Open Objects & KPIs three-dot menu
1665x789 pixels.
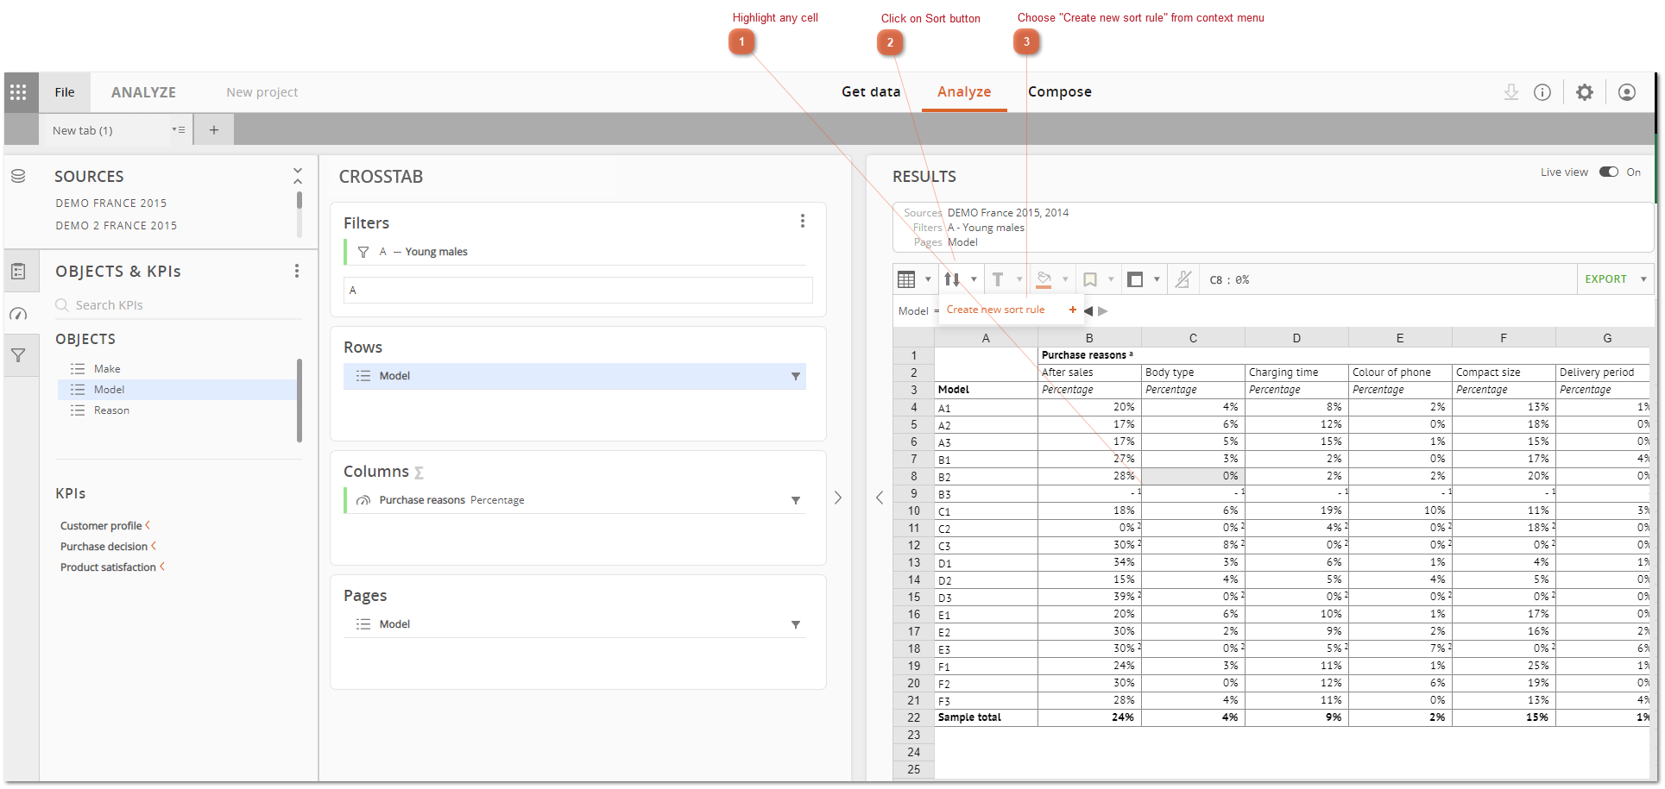297,271
